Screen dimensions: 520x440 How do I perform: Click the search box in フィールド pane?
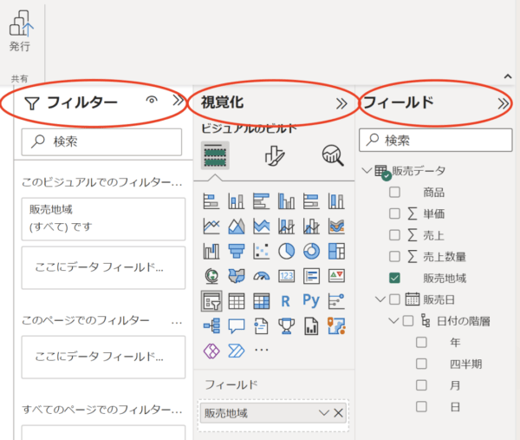[x=435, y=140]
